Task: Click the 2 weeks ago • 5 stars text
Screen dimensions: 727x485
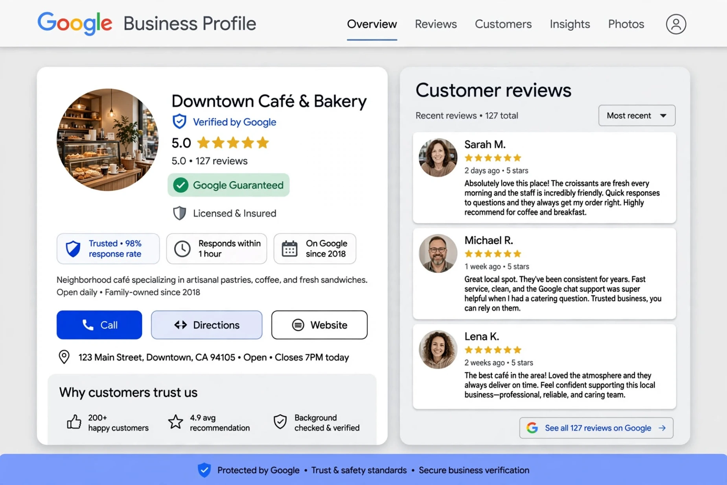Action: coord(499,363)
